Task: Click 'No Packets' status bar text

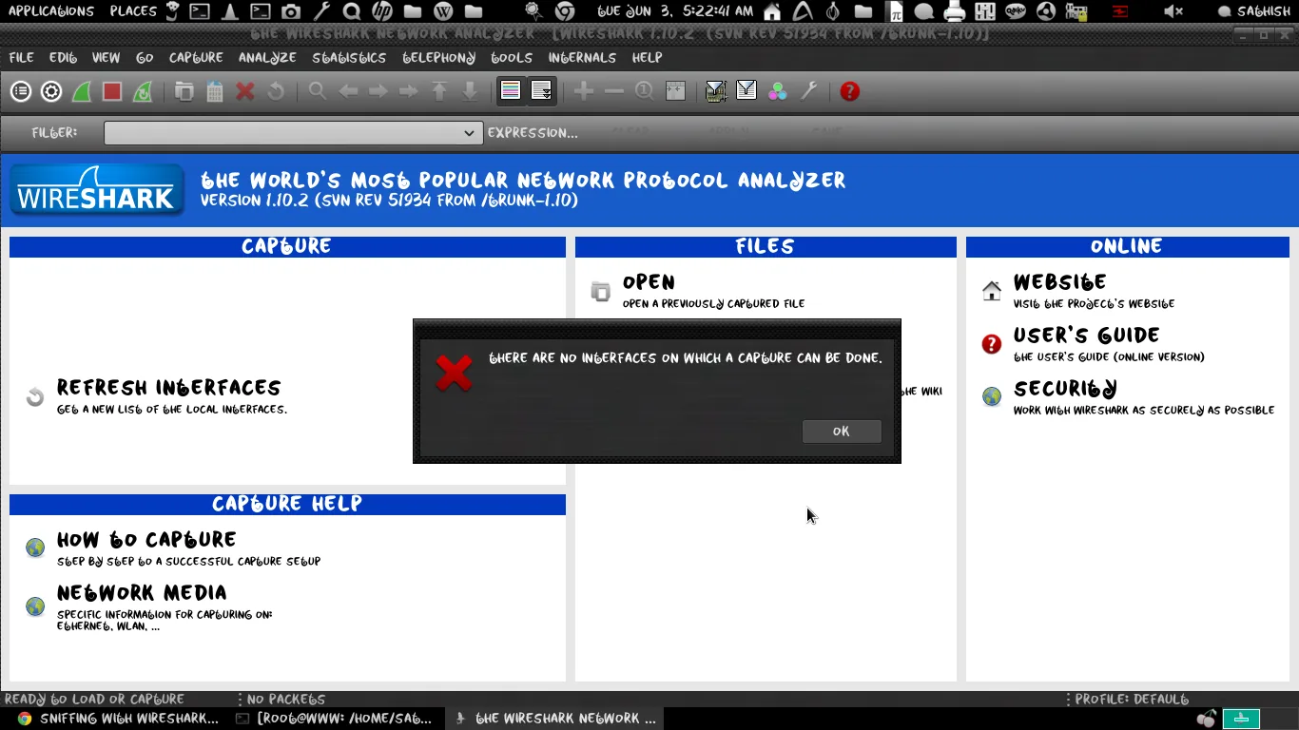Action: [285, 700]
